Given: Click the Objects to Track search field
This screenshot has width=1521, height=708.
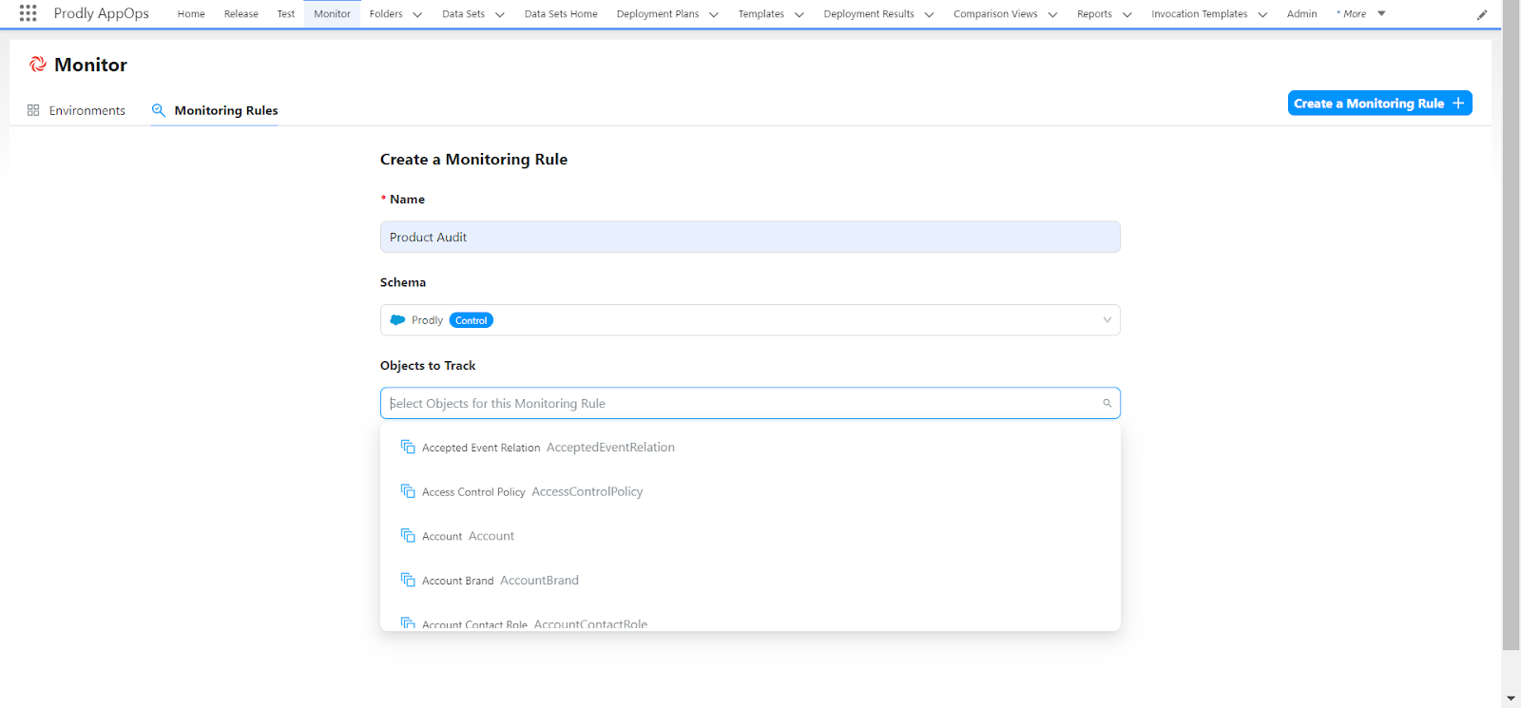Looking at the screenshot, I should click(x=750, y=403).
